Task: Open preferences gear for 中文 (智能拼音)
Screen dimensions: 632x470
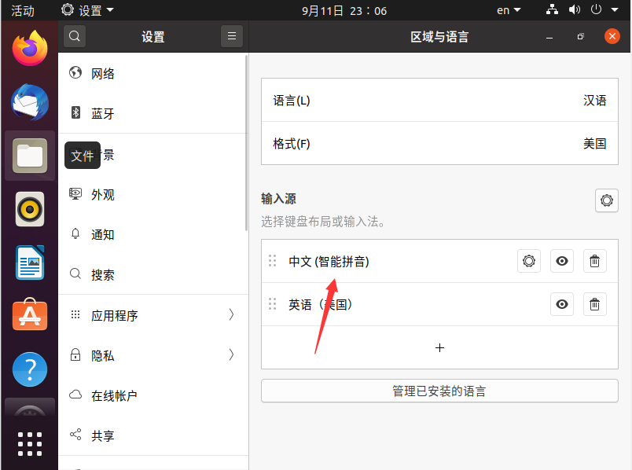Action: (529, 261)
